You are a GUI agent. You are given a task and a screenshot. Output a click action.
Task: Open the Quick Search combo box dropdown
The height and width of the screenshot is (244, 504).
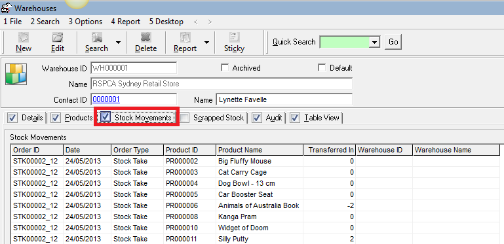[x=374, y=42]
